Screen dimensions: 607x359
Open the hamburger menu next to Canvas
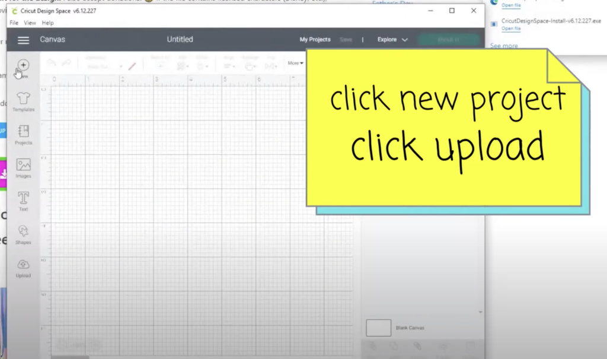click(23, 40)
